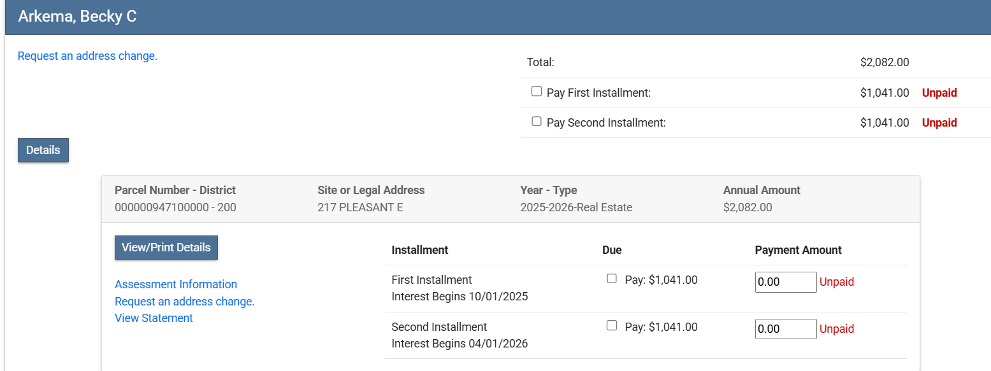Focus the Second Installment payment amount field
991x371 pixels.
point(785,329)
